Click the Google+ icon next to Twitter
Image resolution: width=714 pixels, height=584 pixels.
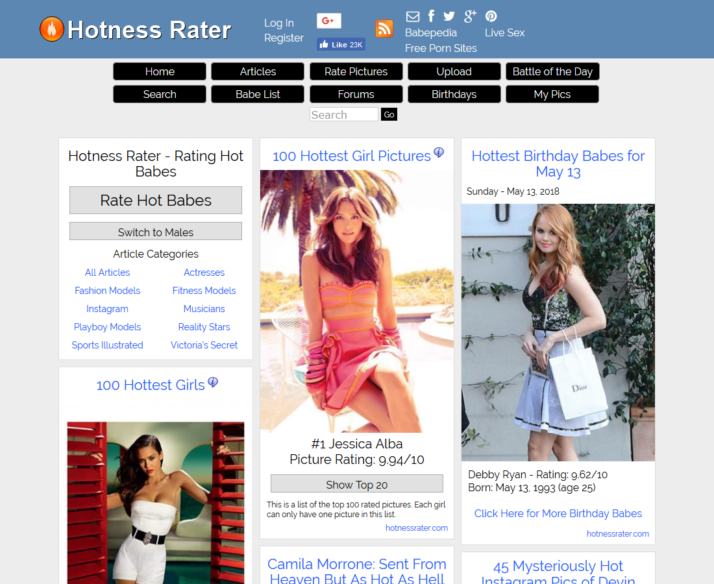click(470, 16)
